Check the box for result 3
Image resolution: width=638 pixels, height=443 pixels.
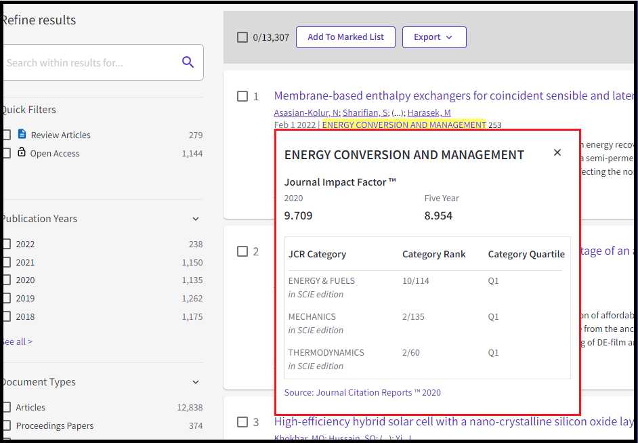click(242, 422)
